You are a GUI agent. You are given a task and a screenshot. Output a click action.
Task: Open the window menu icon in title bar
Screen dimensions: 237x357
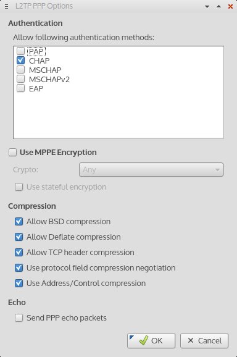(7, 6)
